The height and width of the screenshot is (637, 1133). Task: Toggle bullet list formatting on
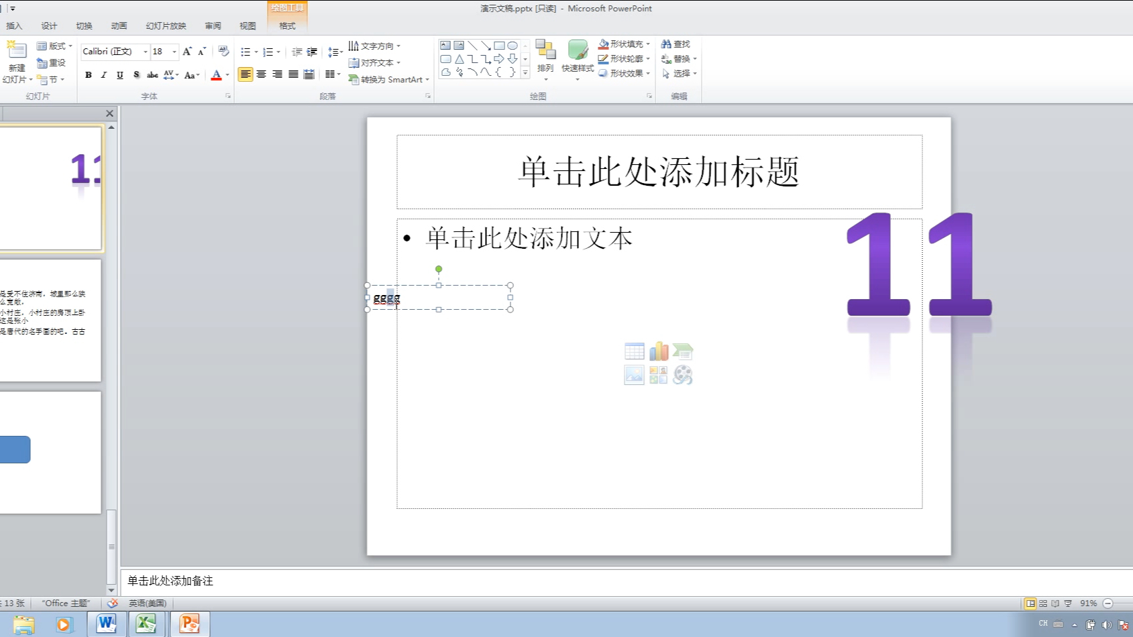(246, 51)
